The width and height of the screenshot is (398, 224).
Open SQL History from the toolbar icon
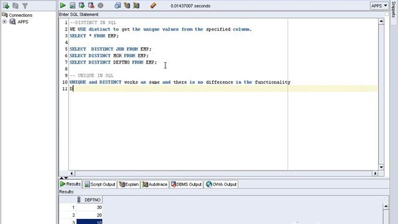[118, 6]
